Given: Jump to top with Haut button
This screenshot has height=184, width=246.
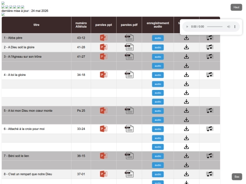Looking at the screenshot, I should tap(236, 7).
